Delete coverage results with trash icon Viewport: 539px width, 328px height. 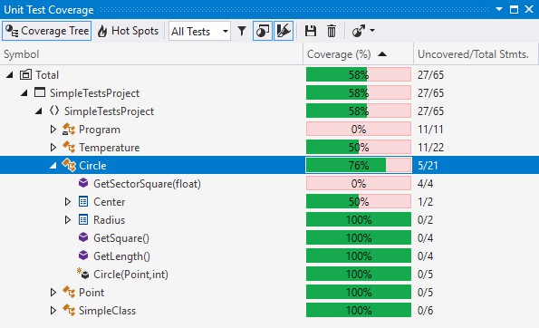point(332,32)
